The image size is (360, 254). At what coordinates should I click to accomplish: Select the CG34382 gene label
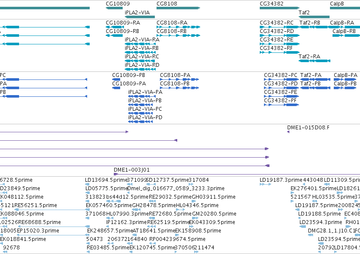(272, 4)
